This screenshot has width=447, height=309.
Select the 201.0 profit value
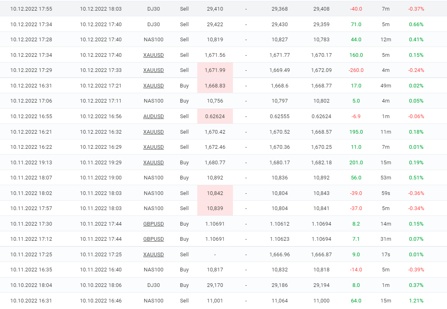tap(356, 162)
